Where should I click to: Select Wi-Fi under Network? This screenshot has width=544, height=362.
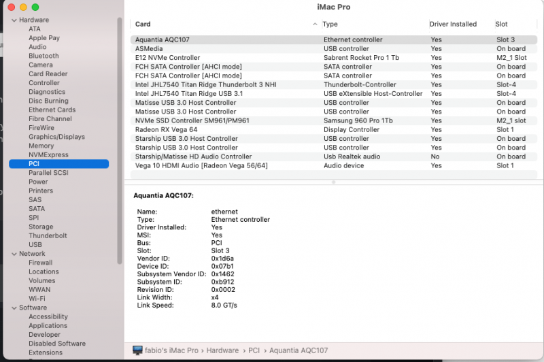click(37, 299)
